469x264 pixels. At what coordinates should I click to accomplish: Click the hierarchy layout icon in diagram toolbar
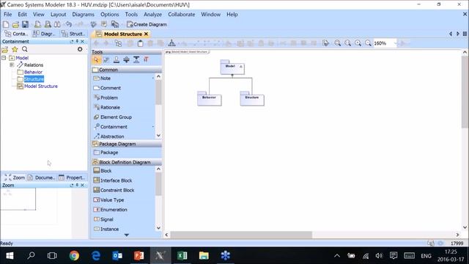(x=171, y=43)
